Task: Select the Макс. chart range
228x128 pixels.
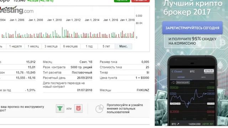Action: (124, 46)
